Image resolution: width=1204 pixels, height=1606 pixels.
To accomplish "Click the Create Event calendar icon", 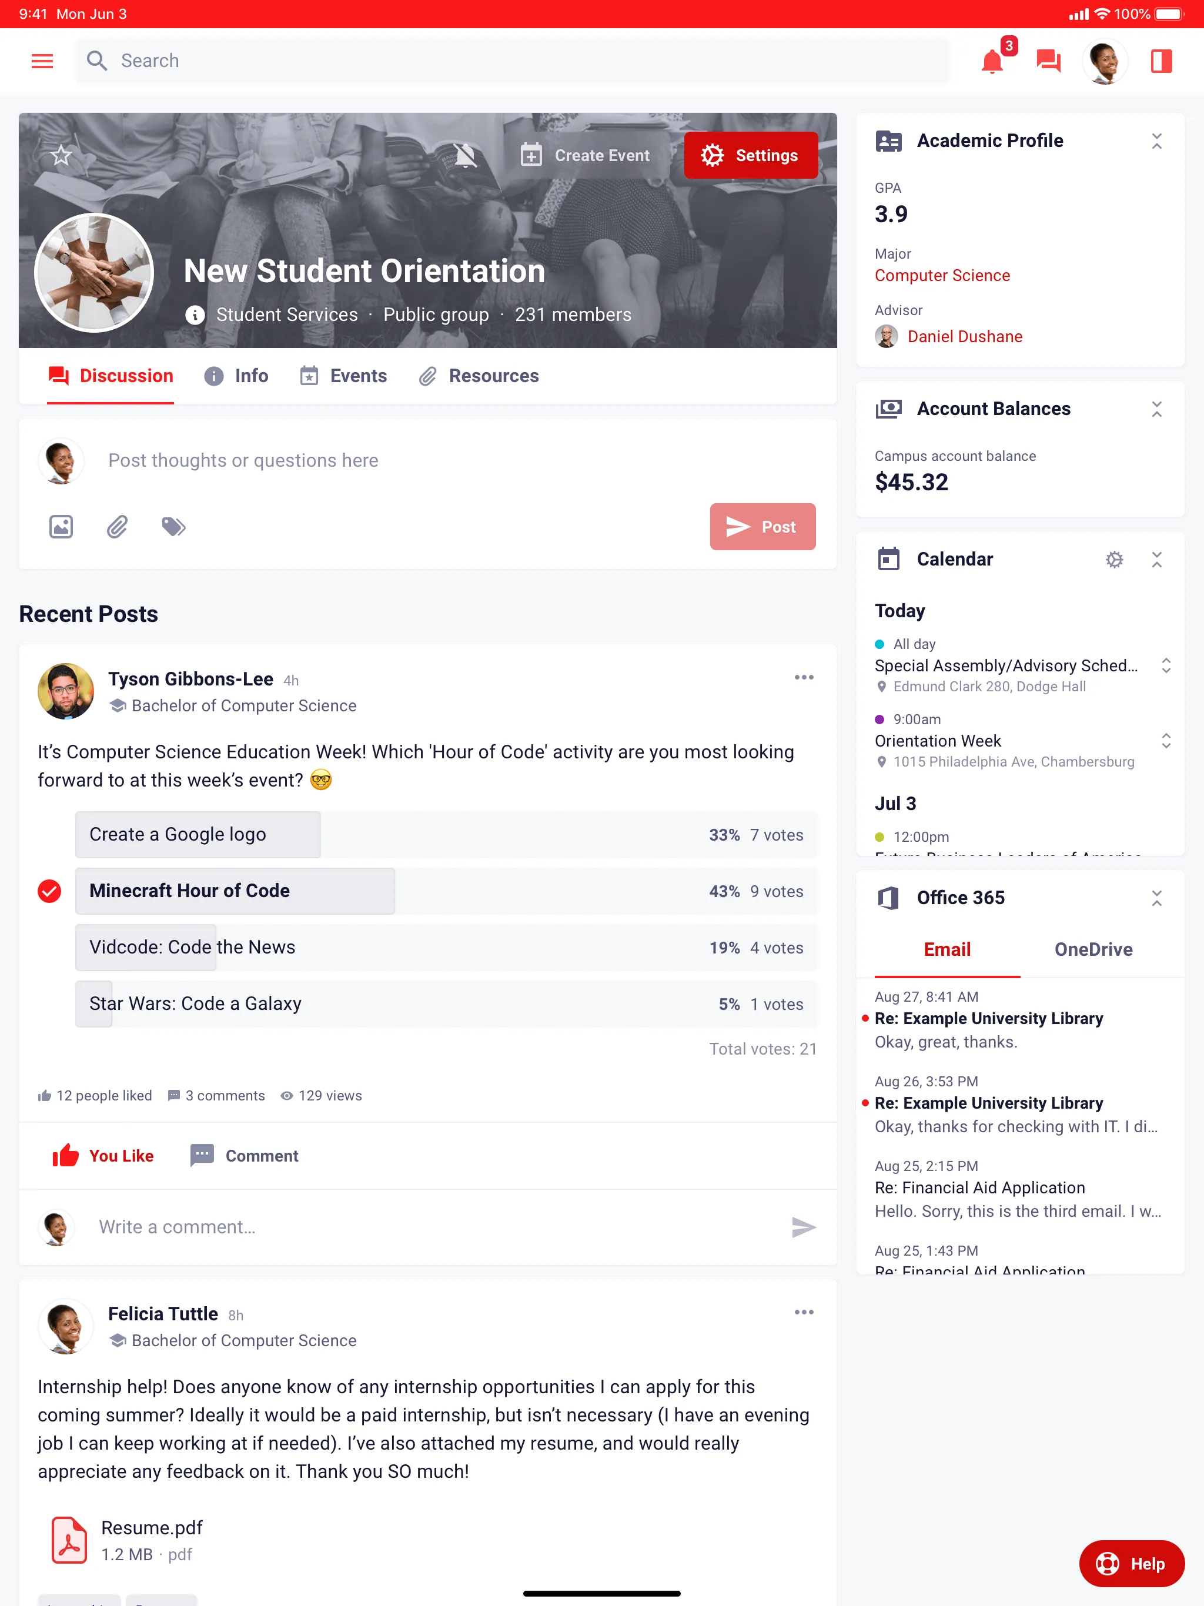I will [530, 156].
